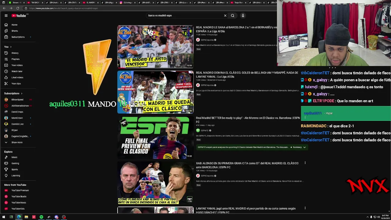Open YouTube Studio link

pyautogui.click(x=18, y=196)
